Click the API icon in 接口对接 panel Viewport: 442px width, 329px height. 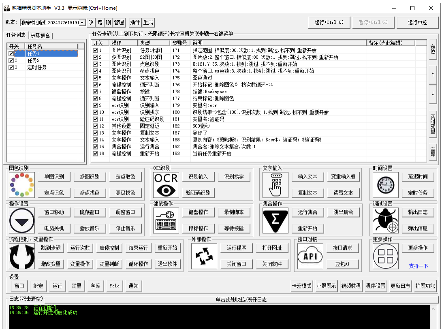(310, 256)
